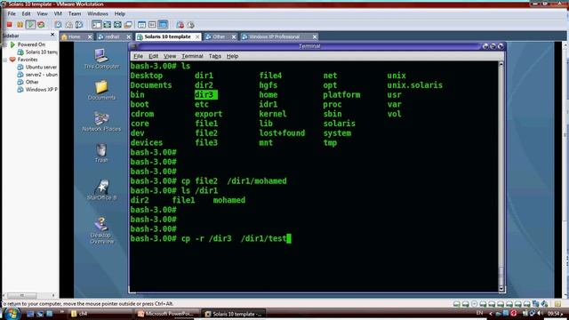Click the Capture Screen toolbar icon

(x=180, y=25)
